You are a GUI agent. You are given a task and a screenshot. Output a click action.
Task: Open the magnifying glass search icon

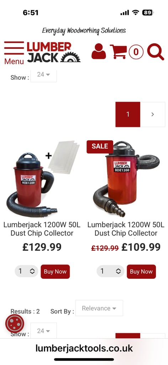click(156, 52)
